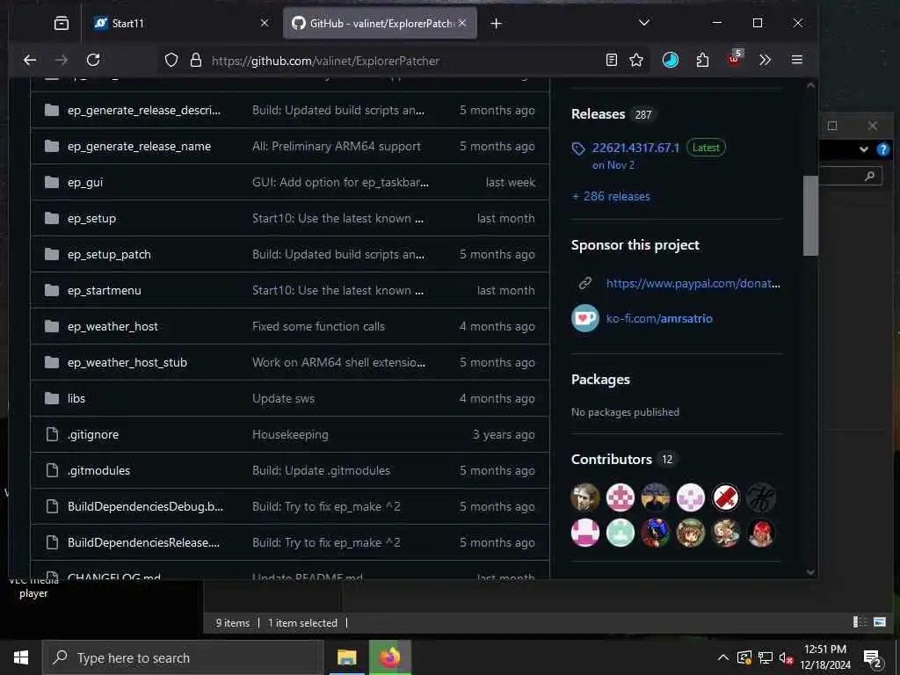The image size is (900, 675).
Task: Switch File Explorer to large icons view
Action: pos(879,622)
